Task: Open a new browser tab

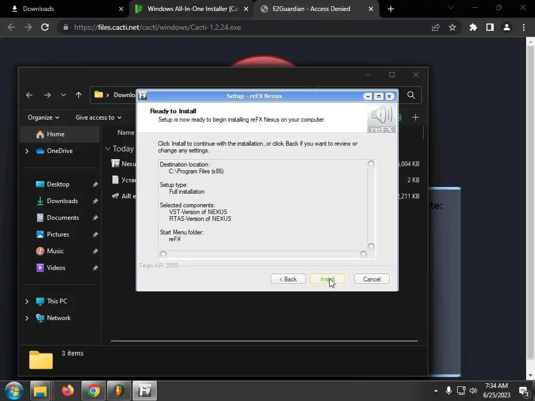Action: 391,9
